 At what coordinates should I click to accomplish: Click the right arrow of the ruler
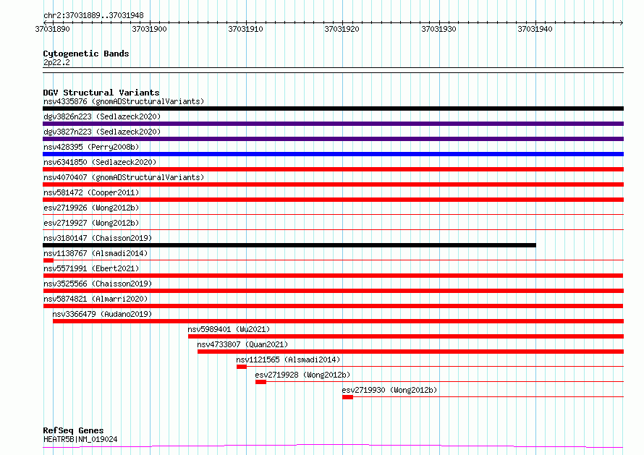coord(621,22)
